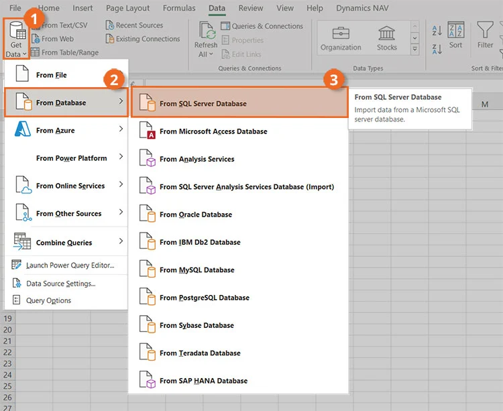Click From Web ribbon button
The image size is (503, 411).
coord(53,39)
